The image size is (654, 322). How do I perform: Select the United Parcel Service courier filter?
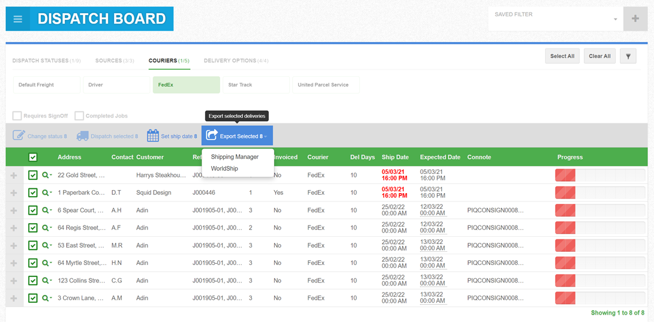coord(326,85)
